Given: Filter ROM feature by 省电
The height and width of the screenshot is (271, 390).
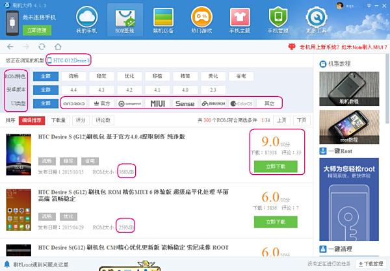Looking at the screenshot, I should pos(241,76).
